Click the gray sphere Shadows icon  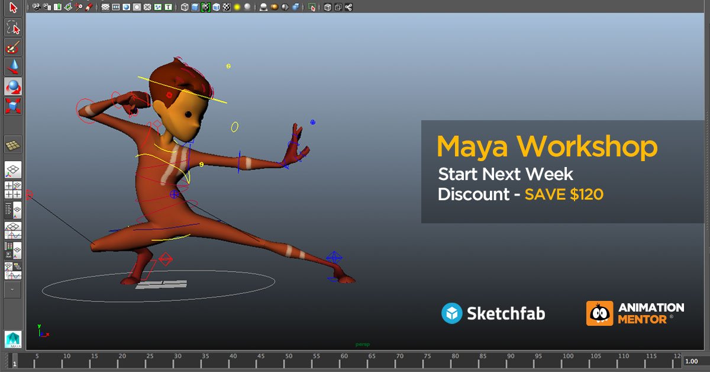[x=247, y=7]
